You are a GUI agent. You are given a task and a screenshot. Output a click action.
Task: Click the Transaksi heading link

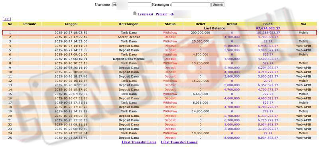[145, 14]
